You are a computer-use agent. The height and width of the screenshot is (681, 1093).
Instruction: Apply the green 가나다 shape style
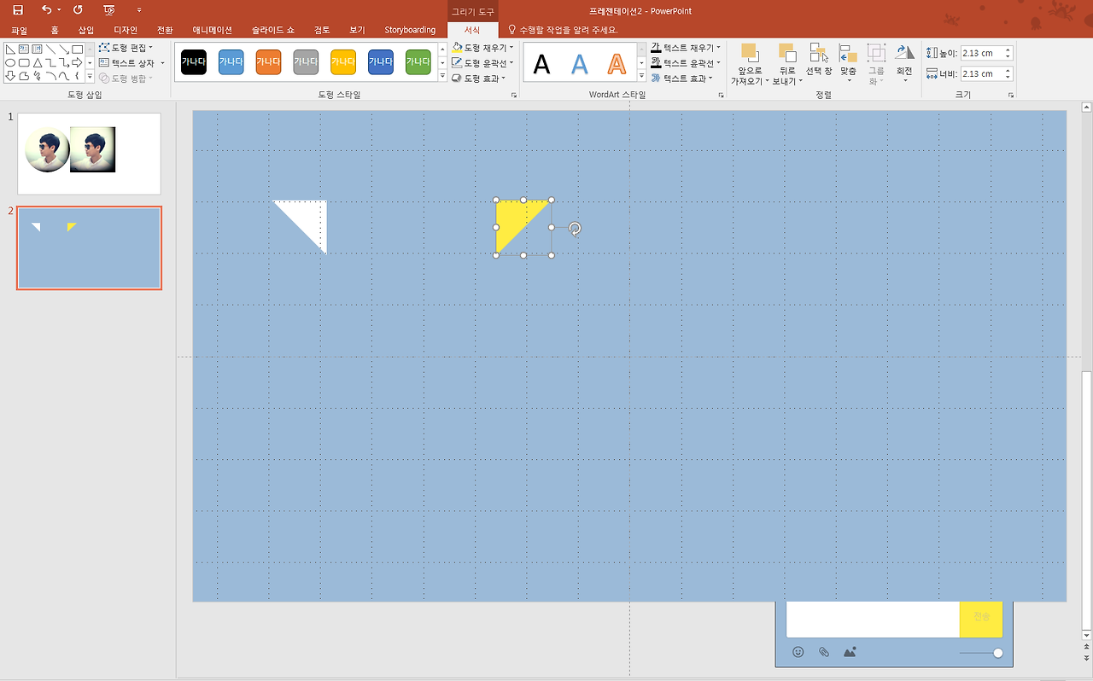(x=418, y=61)
